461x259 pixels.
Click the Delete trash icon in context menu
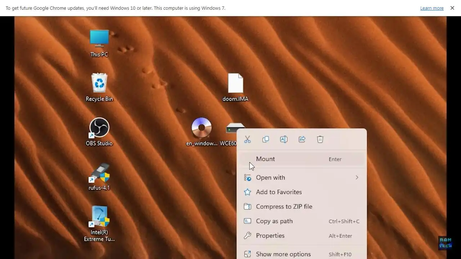tap(320, 139)
